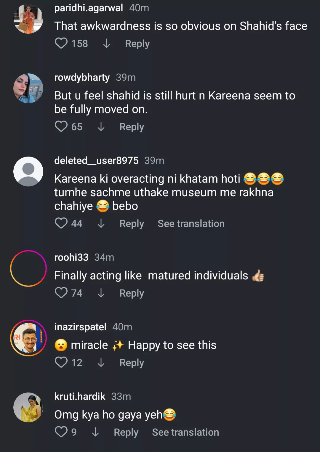
Task: Tap paridhi.agarwal's profile photo
Action: click(x=28, y=19)
